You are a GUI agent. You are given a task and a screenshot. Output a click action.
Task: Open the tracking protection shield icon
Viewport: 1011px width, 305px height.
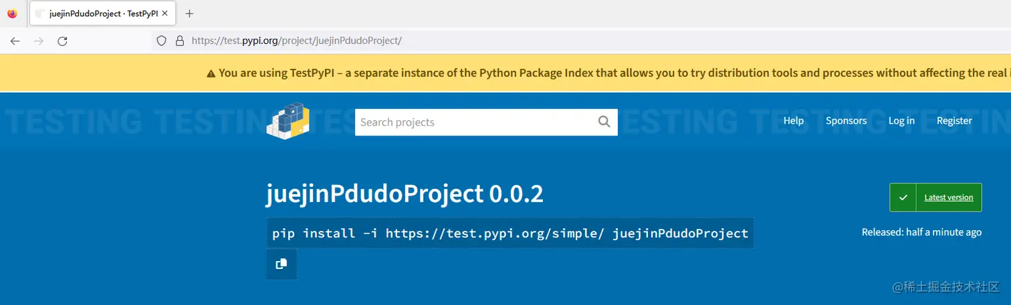tap(161, 41)
